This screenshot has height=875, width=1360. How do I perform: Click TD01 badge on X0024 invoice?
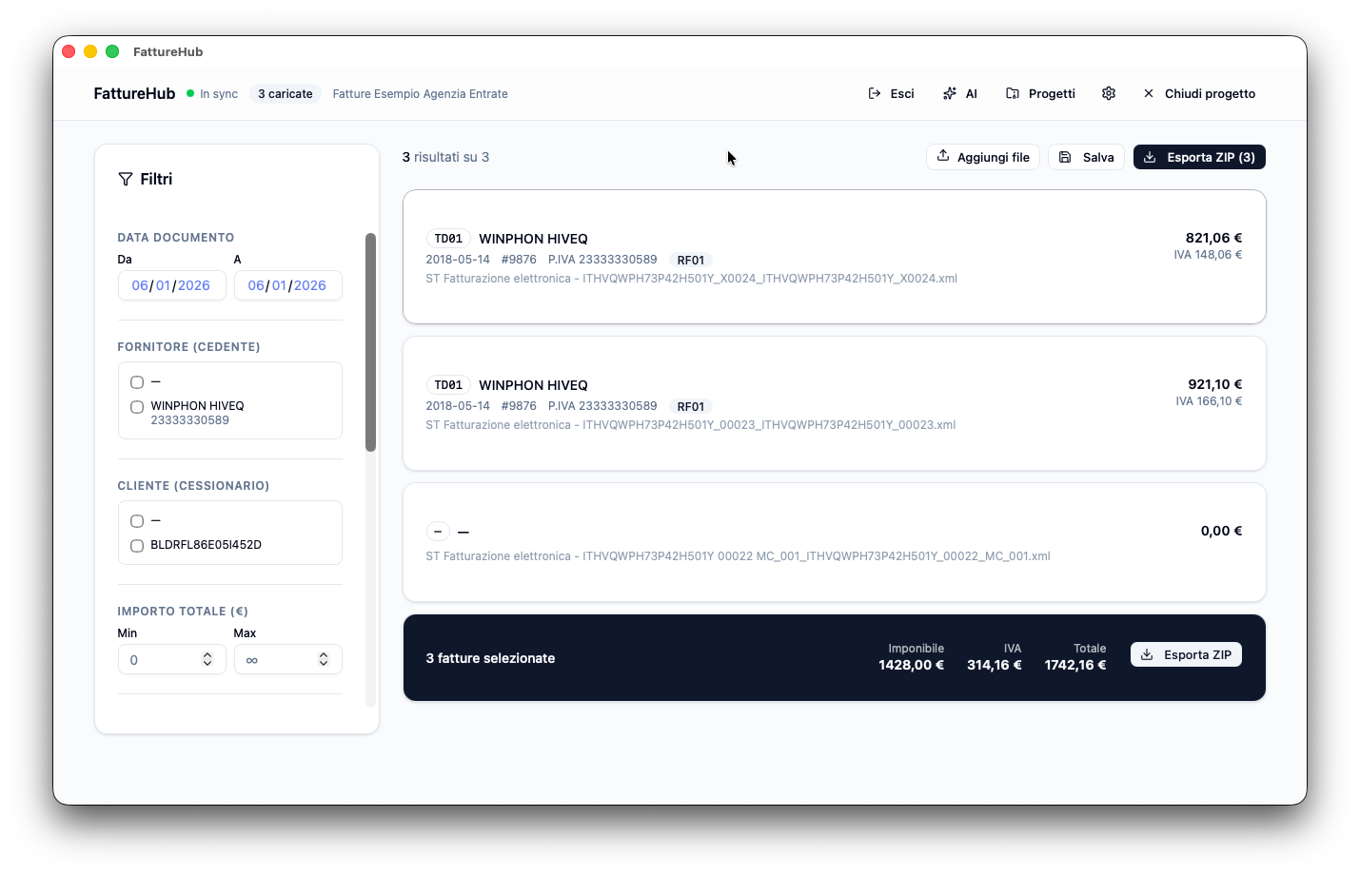tap(448, 239)
